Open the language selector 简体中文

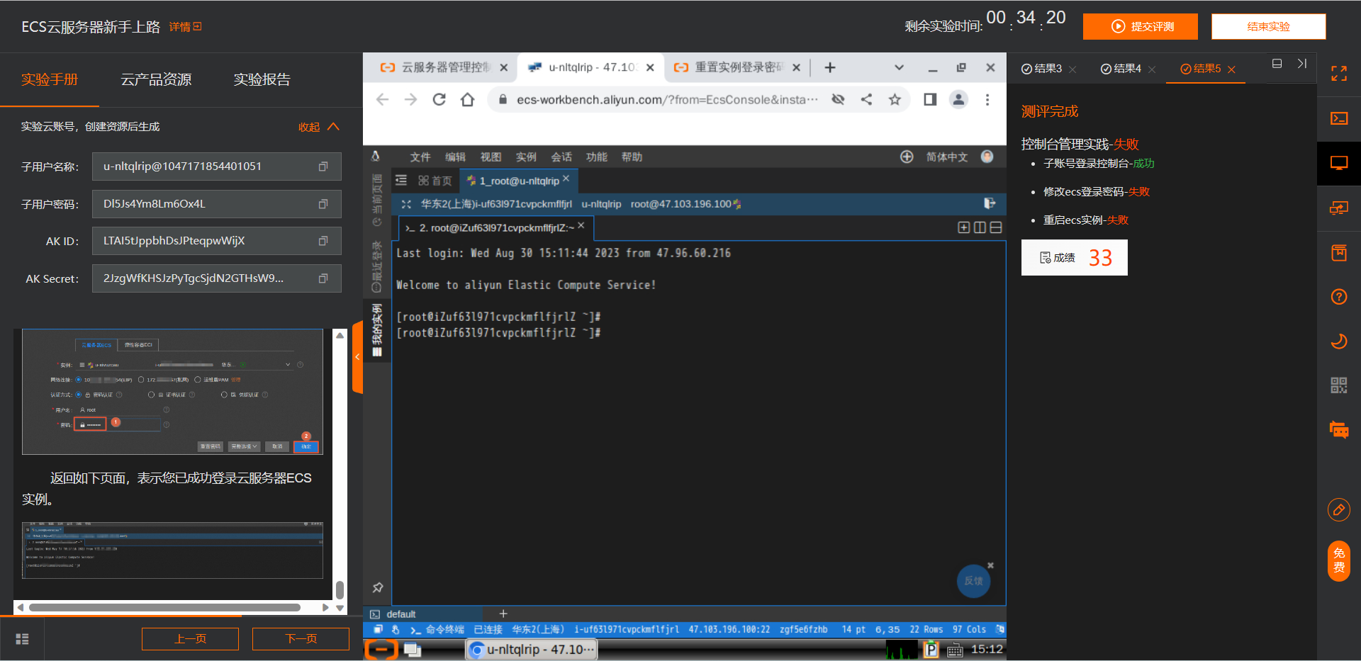[x=946, y=157]
